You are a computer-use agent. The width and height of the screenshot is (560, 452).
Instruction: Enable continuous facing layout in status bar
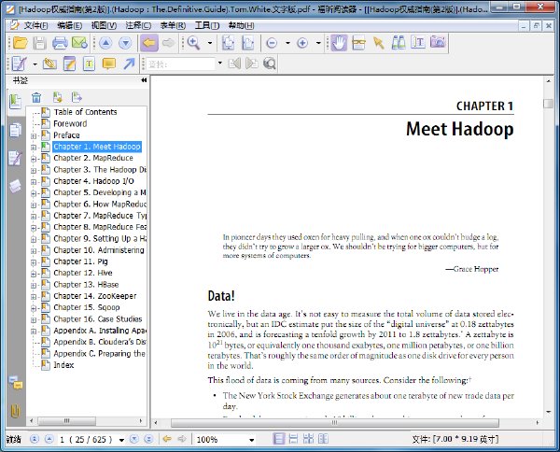click(x=323, y=439)
